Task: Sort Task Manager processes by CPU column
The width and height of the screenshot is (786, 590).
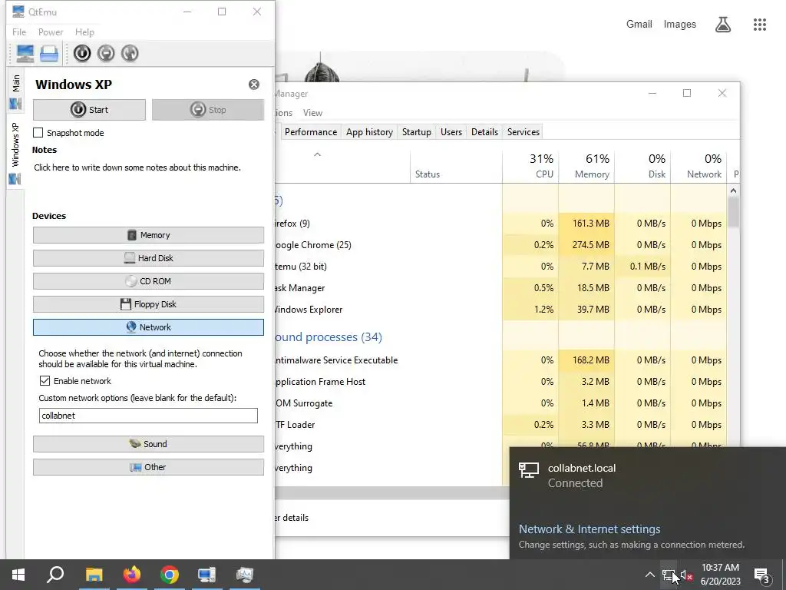Action: tap(530, 166)
